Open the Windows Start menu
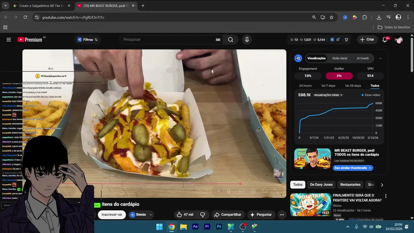This screenshot has width=414, height=233. coord(159,227)
